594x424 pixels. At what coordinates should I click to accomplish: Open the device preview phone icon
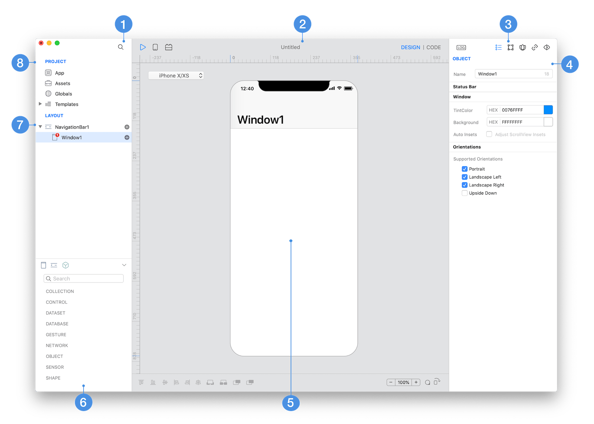(x=155, y=47)
